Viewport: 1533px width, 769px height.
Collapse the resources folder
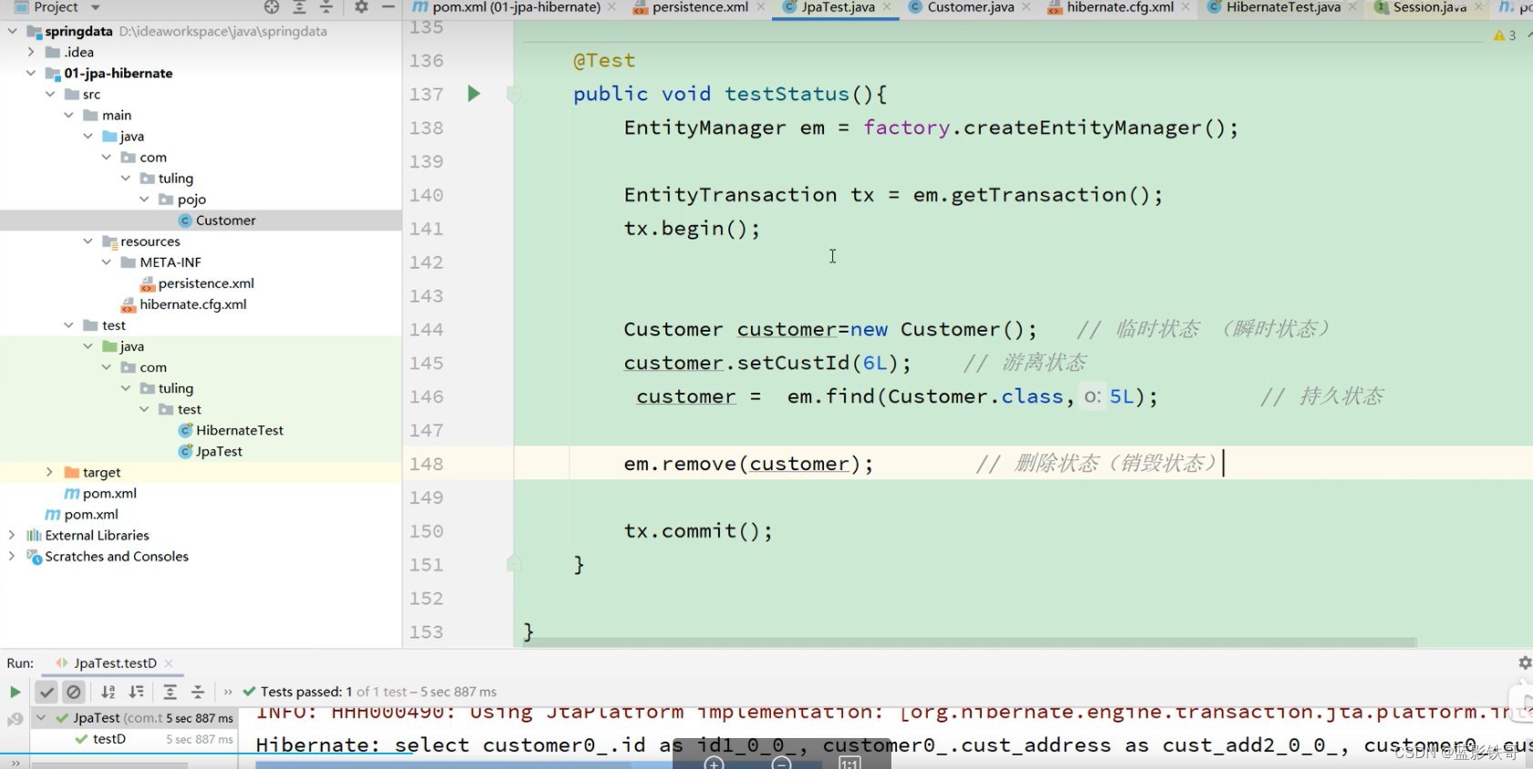click(x=87, y=241)
